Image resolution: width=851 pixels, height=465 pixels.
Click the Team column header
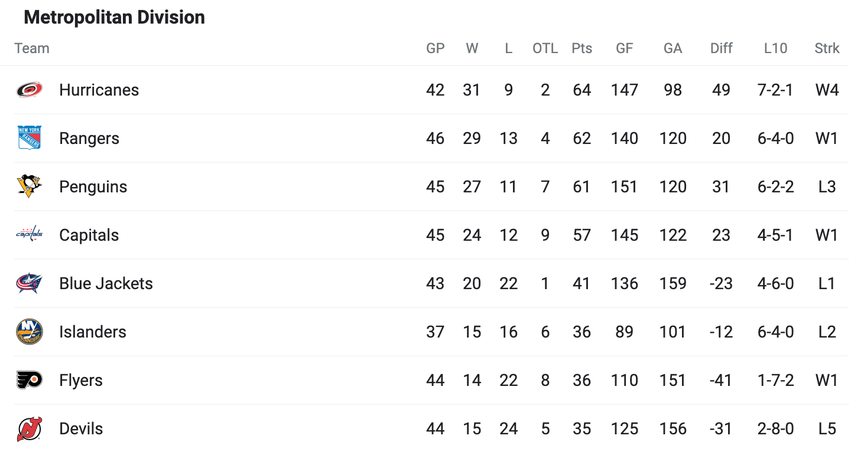pos(32,48)
